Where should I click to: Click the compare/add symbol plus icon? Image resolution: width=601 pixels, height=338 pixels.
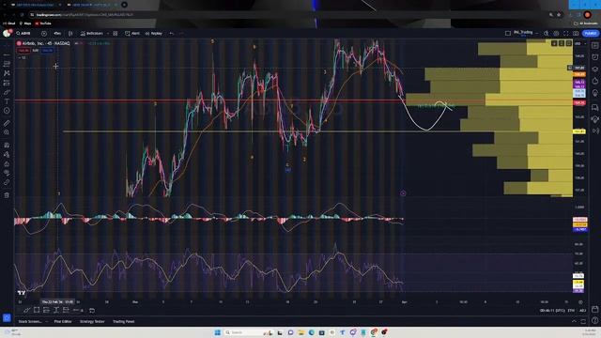[44, 34]
